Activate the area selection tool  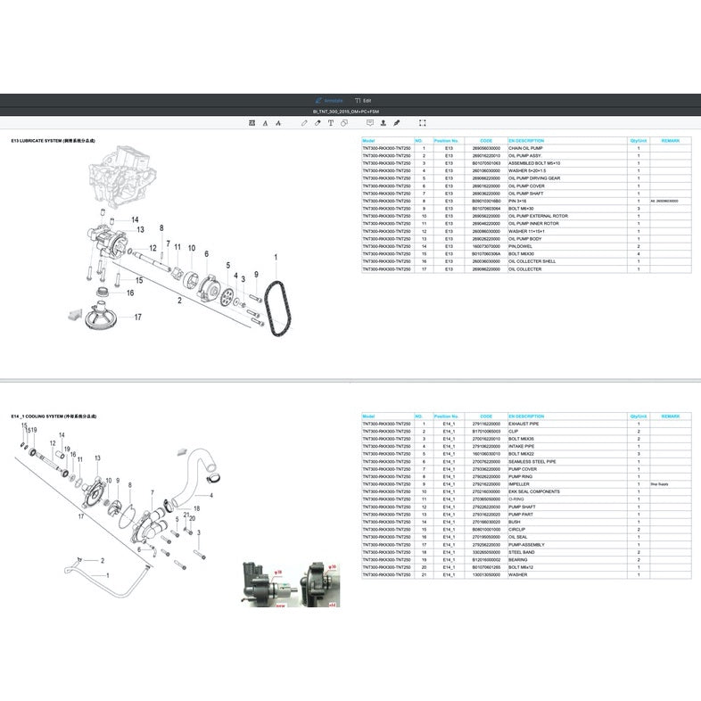click(x=423, y=123)
